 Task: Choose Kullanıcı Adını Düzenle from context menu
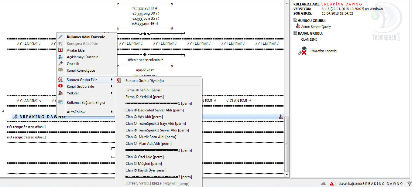(86, 37)
